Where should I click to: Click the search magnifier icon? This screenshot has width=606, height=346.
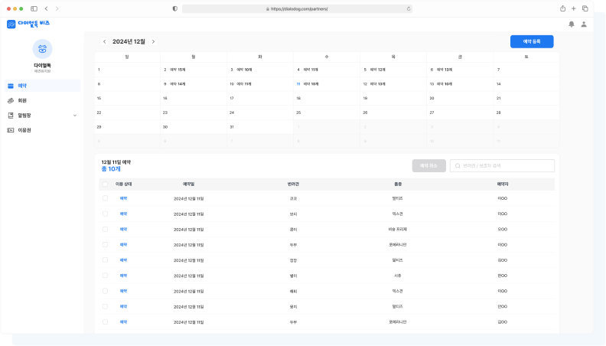pyautogui.click(x=458, y=166)
